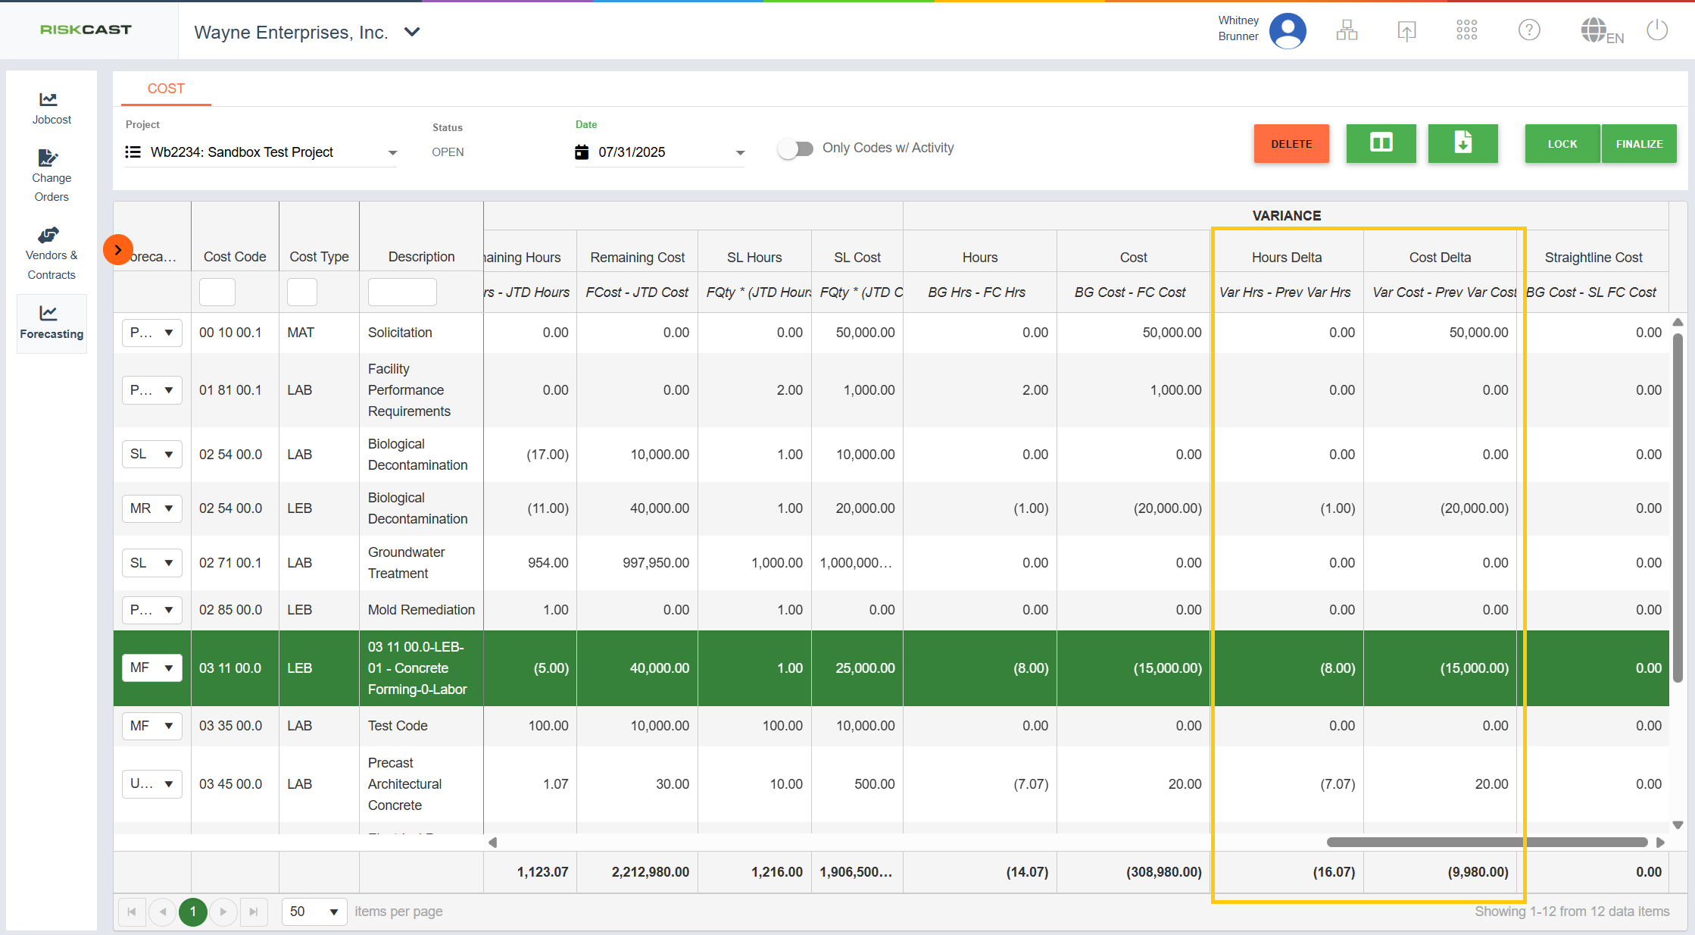The image size is (1695, 935).
Task: Toggle Only Codes w/ Activity switch
Action: point(795,149)
